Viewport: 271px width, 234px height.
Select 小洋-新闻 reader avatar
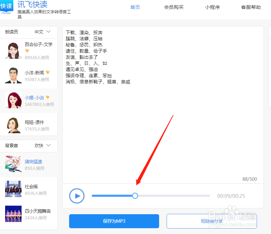13,75
